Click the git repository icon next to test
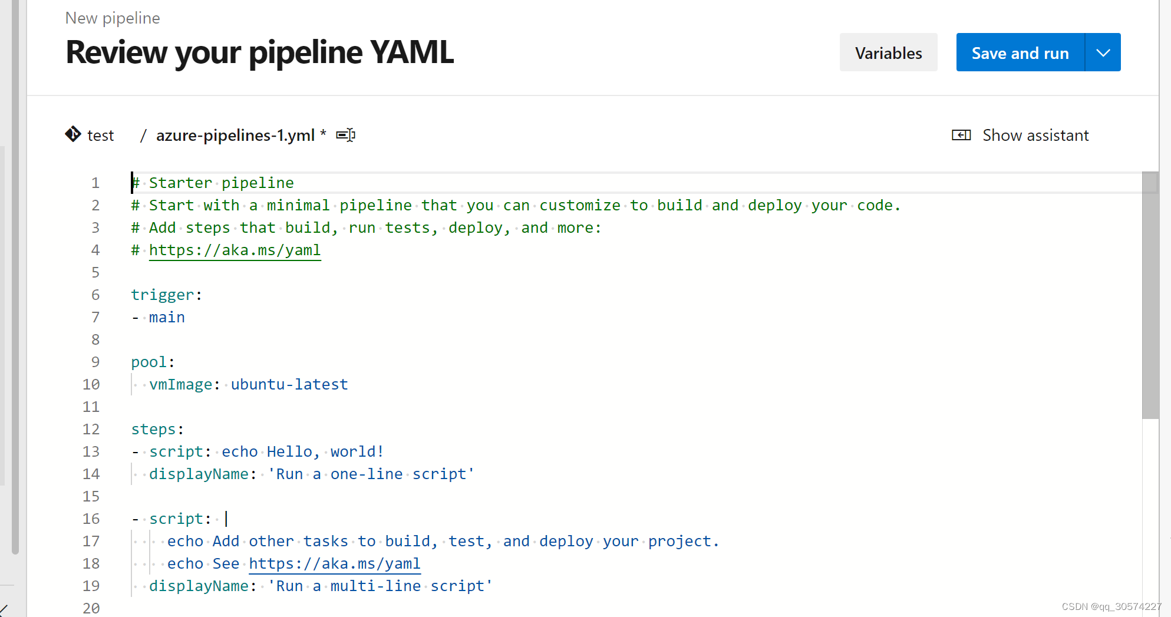 pos(73,134)
